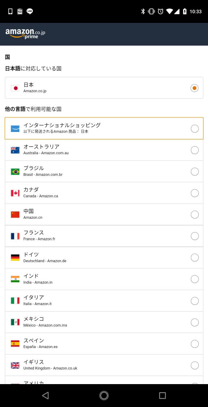Open recent apps with square button
208x407 pixels.
[x=162, y=395]
